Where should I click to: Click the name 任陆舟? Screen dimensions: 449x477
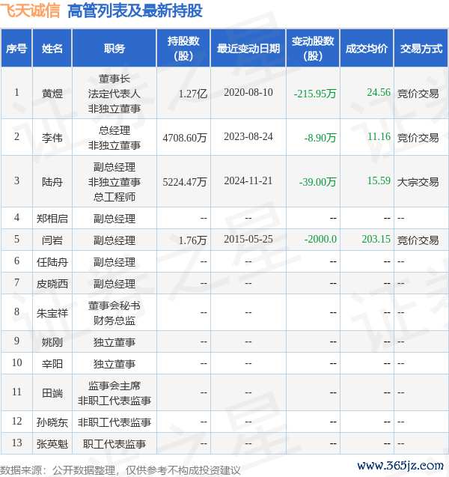tap(52, 262)
